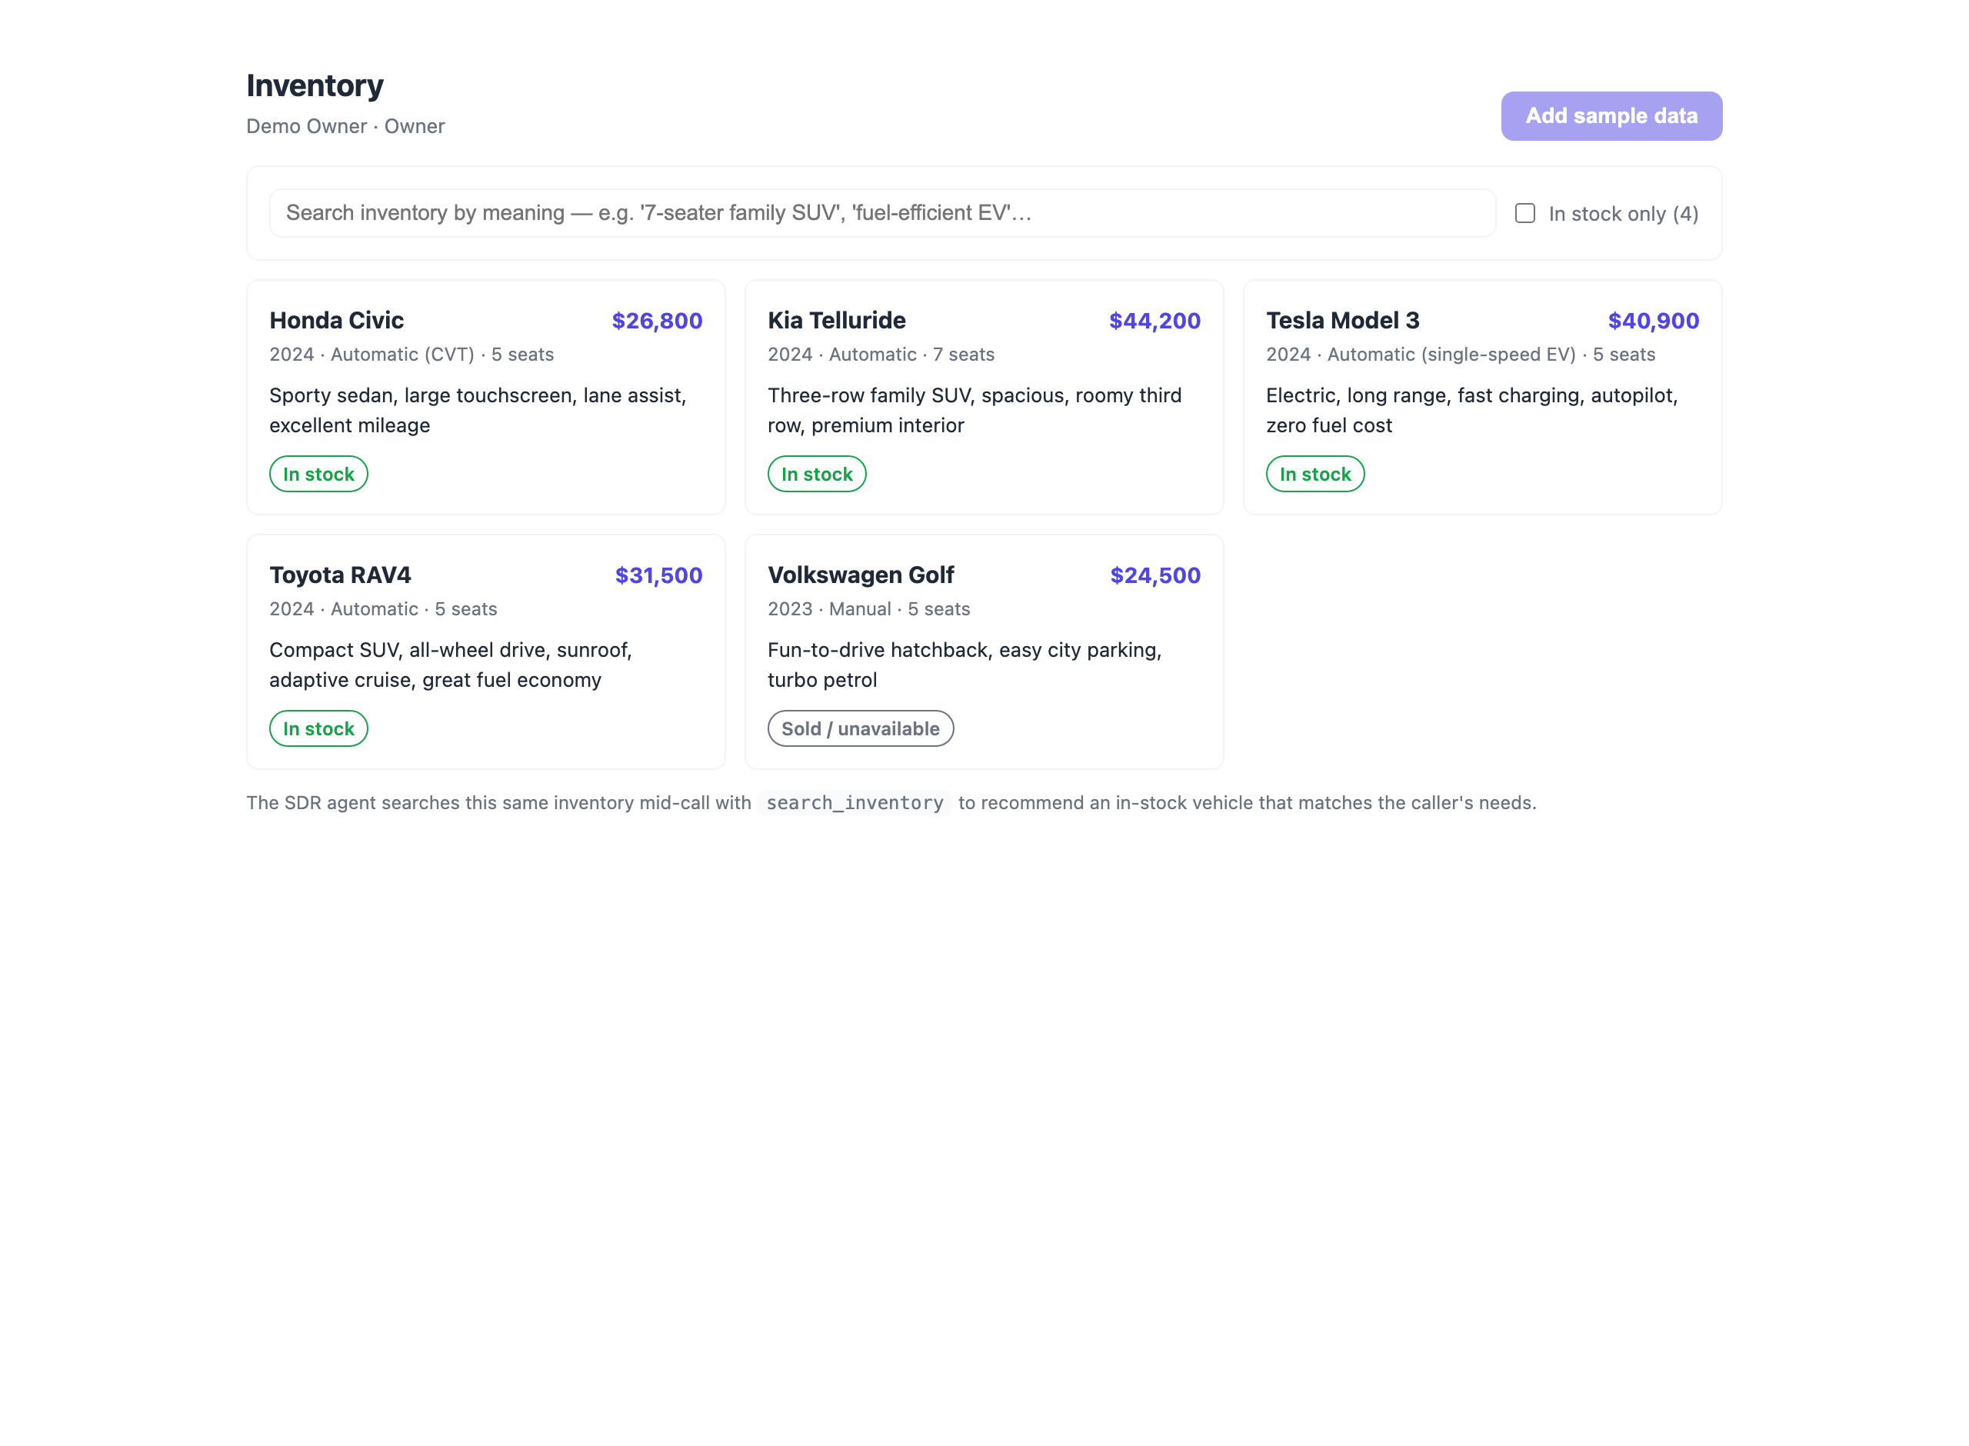Viewport: 1969px width, 1446px height.
Task: Open the Tesla Model 3 listing
Action: pos(1482,398)
